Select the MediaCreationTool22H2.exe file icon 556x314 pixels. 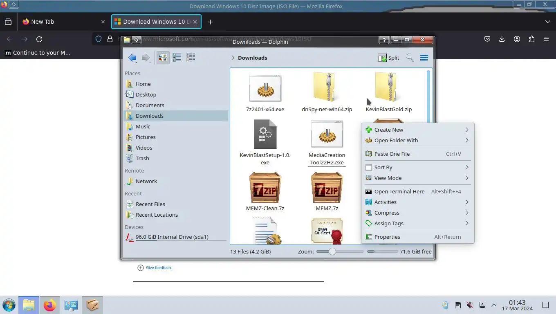(327, 134)
